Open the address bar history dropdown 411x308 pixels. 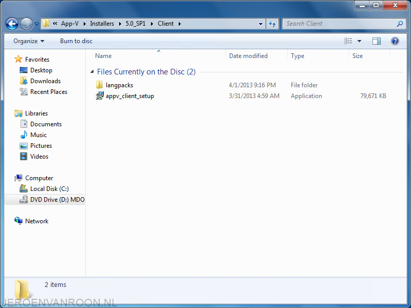coord(260,24)
